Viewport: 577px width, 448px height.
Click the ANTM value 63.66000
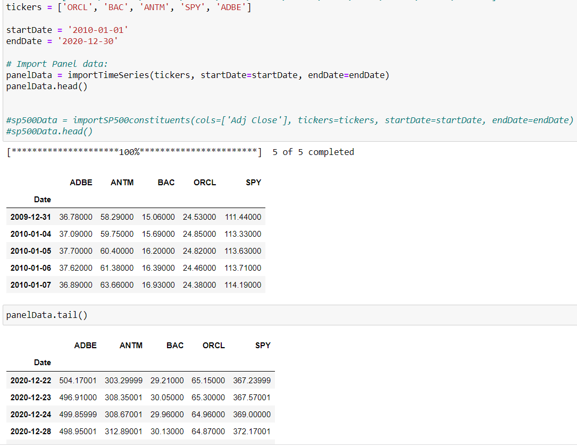[117, 285]
